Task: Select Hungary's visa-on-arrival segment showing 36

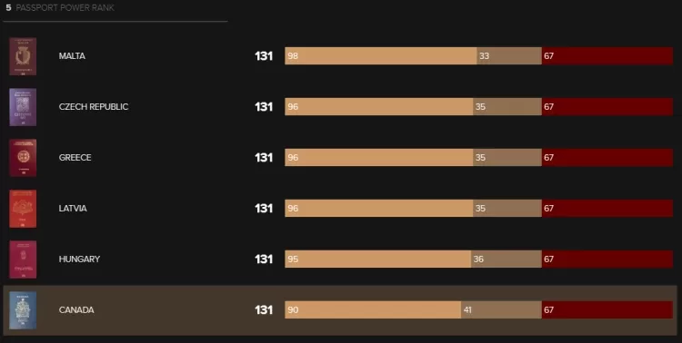Action: pos(506,260)
